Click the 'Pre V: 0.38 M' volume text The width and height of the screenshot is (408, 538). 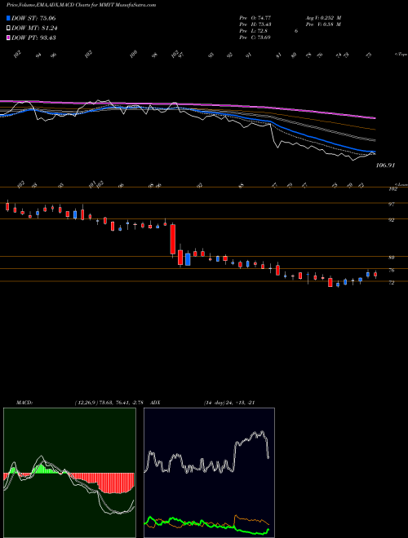(322, 24)
